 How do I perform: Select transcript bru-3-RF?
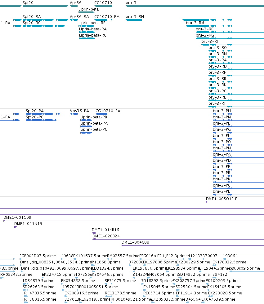[236, 76]
